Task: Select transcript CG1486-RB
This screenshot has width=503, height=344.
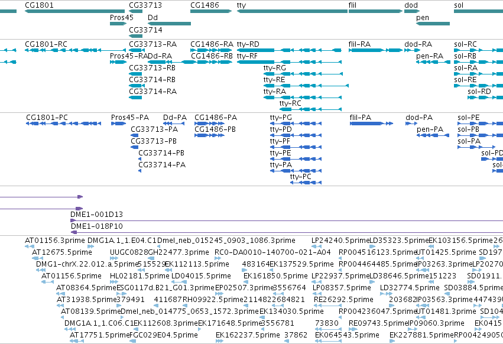Action: point(211,62)
